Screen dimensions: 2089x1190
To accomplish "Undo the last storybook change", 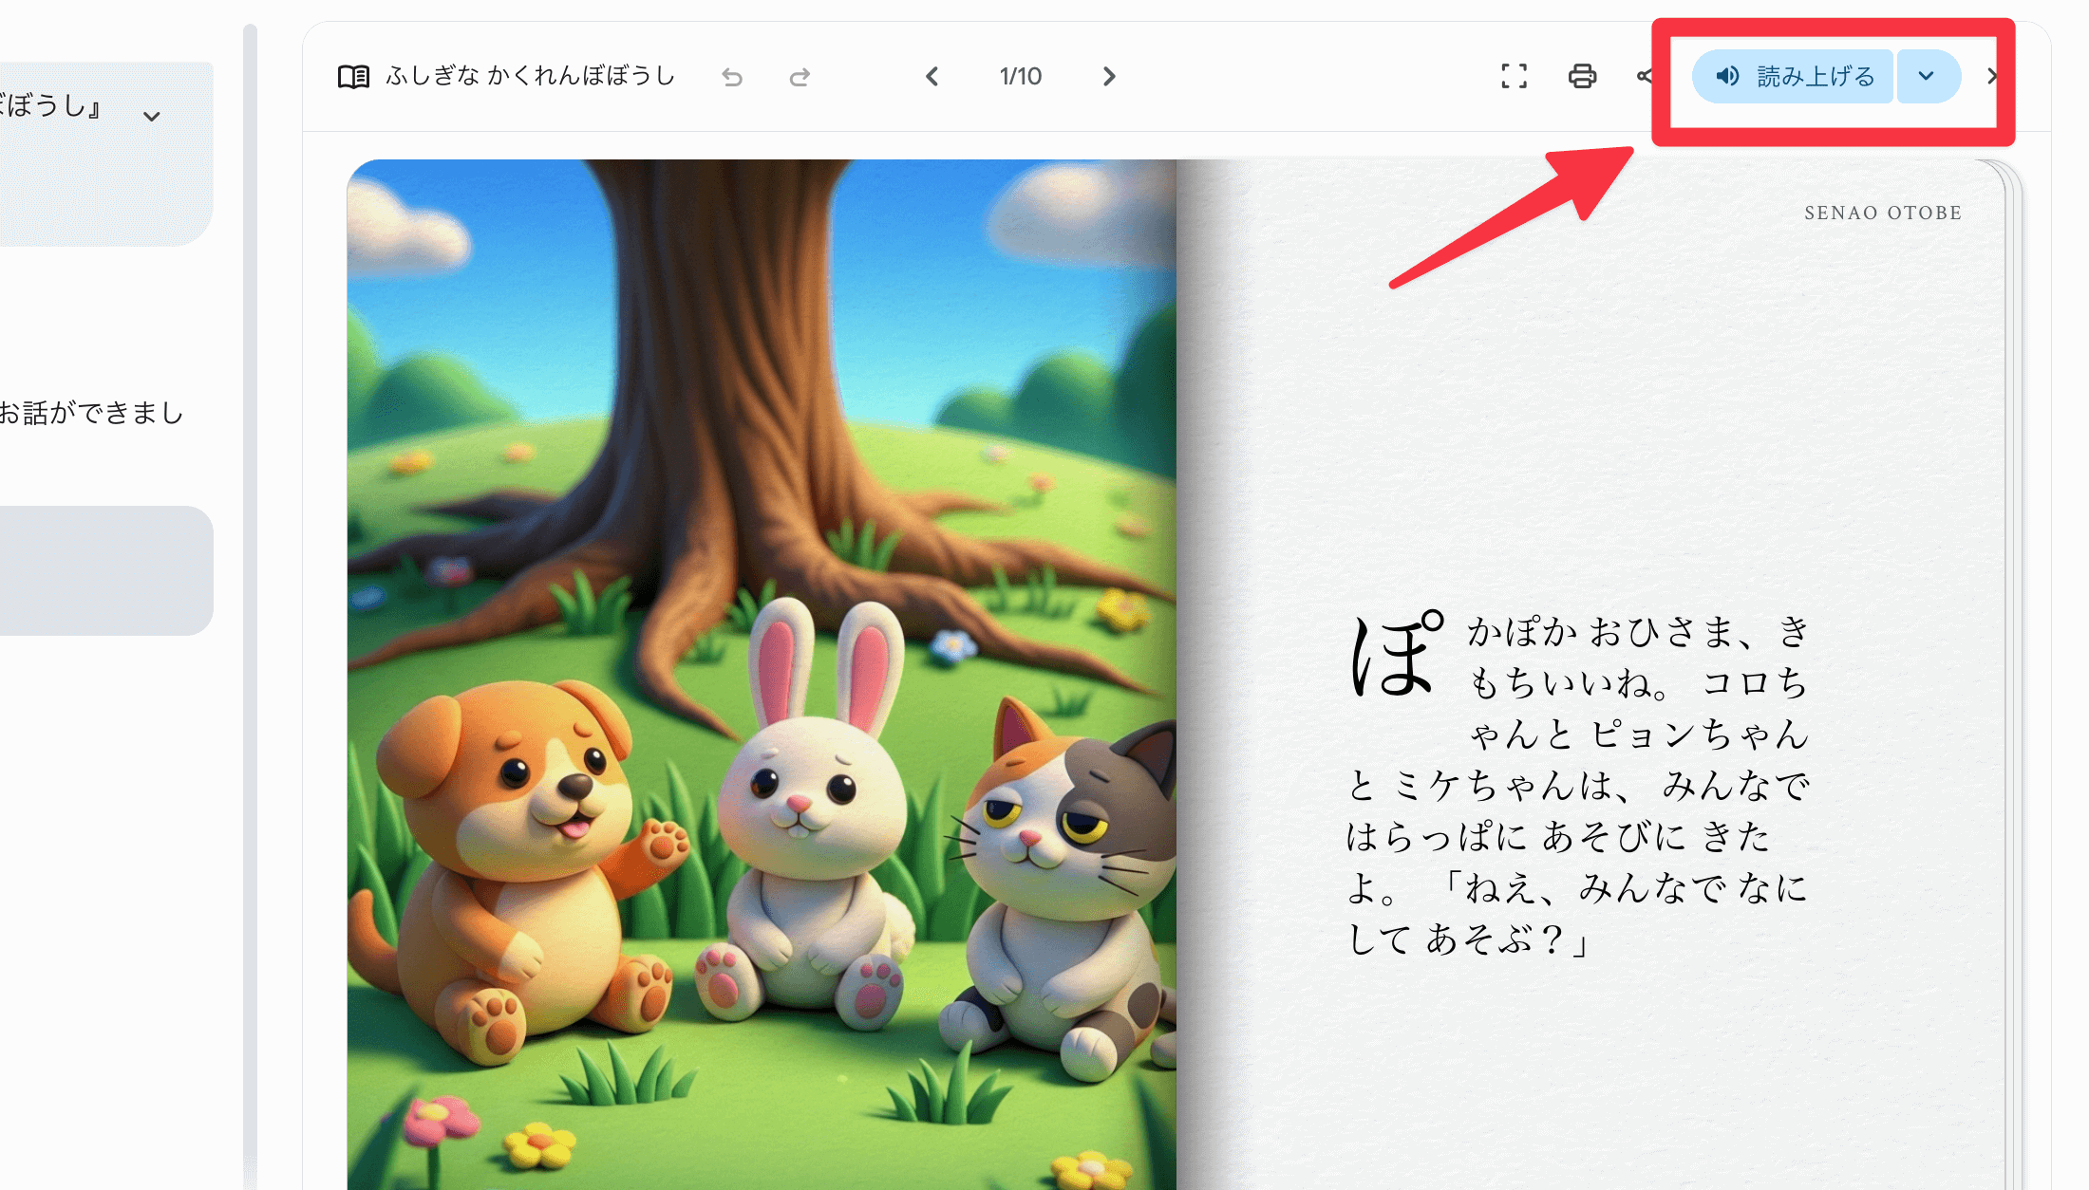I will pyautogui.click(x=731, y=77).
